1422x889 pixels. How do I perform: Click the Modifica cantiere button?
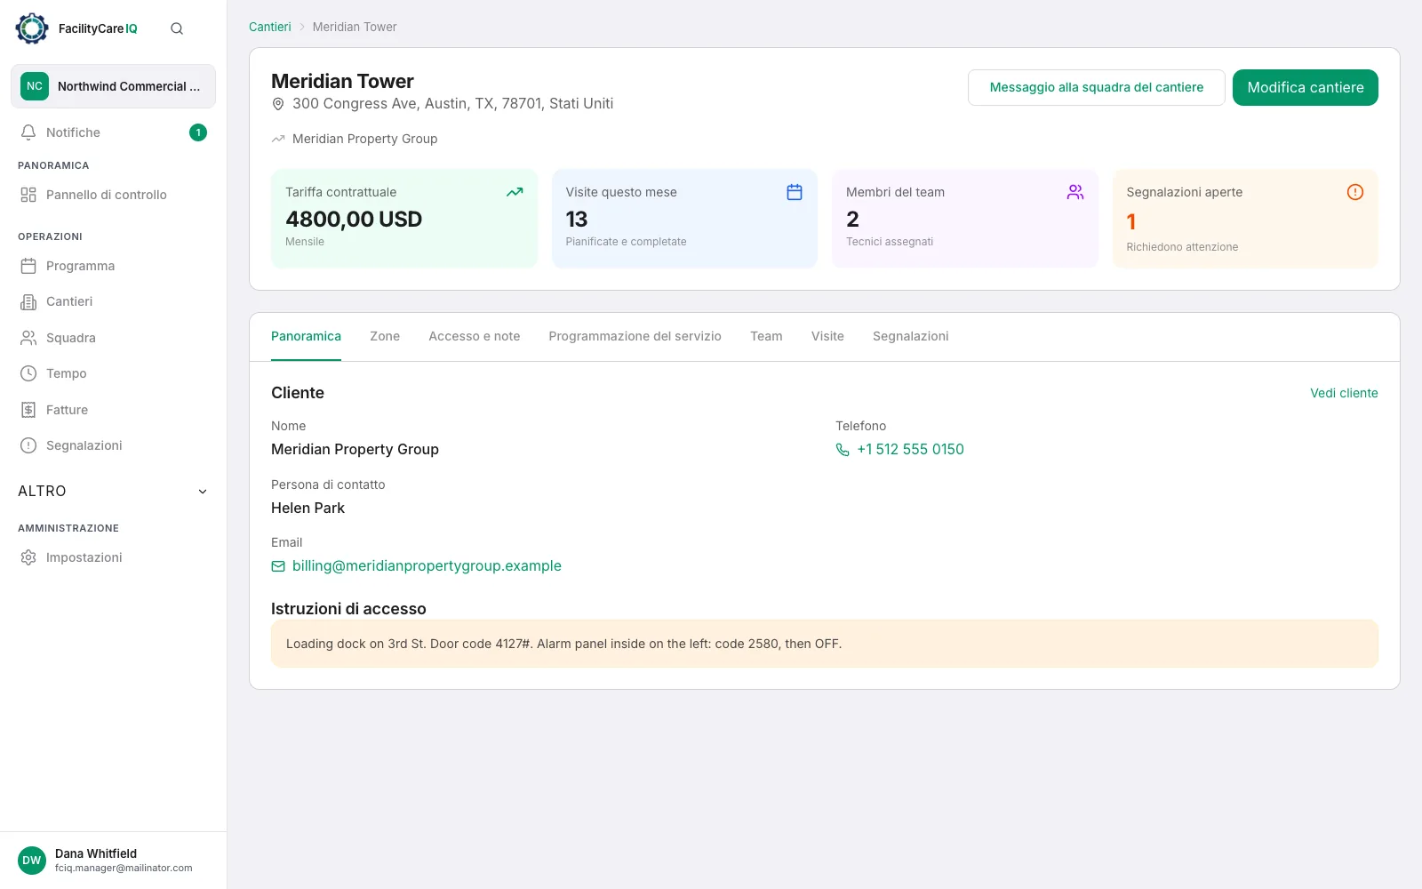[1306, 87]
